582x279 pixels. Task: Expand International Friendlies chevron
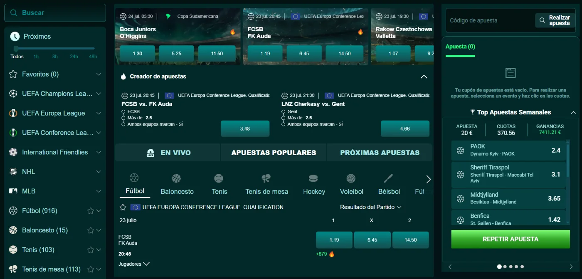(99, 152)
